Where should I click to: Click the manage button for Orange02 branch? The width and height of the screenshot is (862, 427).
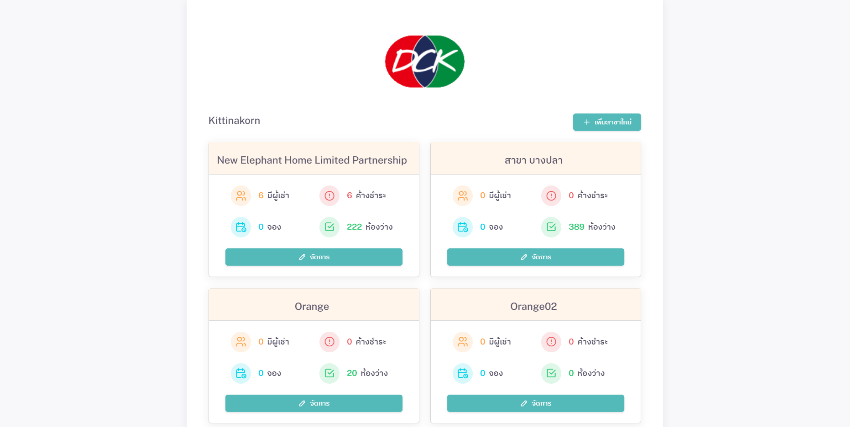(x=536, y=403)
